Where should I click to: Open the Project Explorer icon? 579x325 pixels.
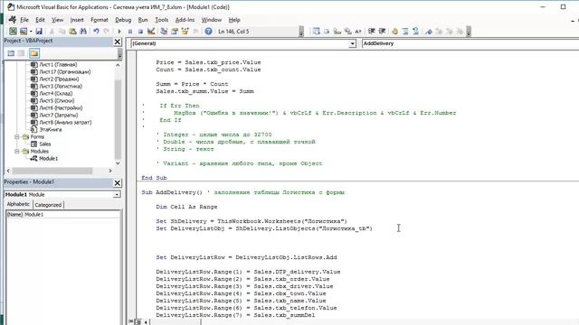click(164, 32)
